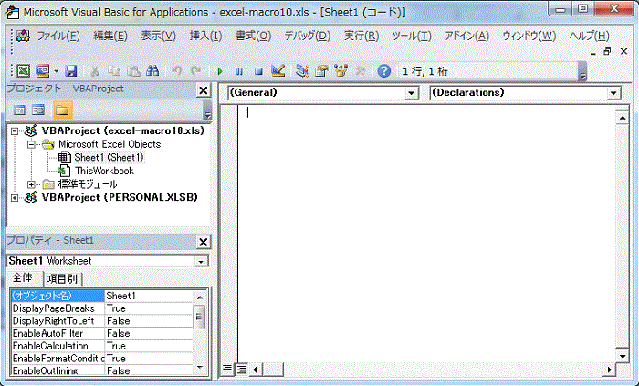This screenshot has height=386, width=639.
Task: Click the View Code icon in Project panel
Action: click(x=19, y=110)
